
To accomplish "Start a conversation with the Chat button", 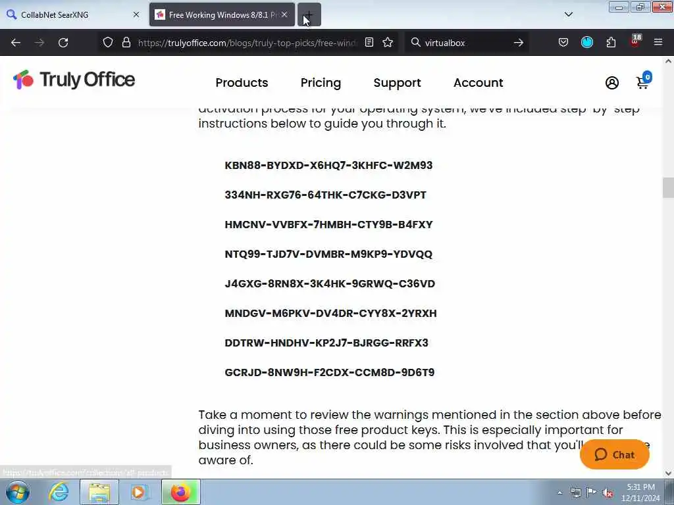I will 614,454.
